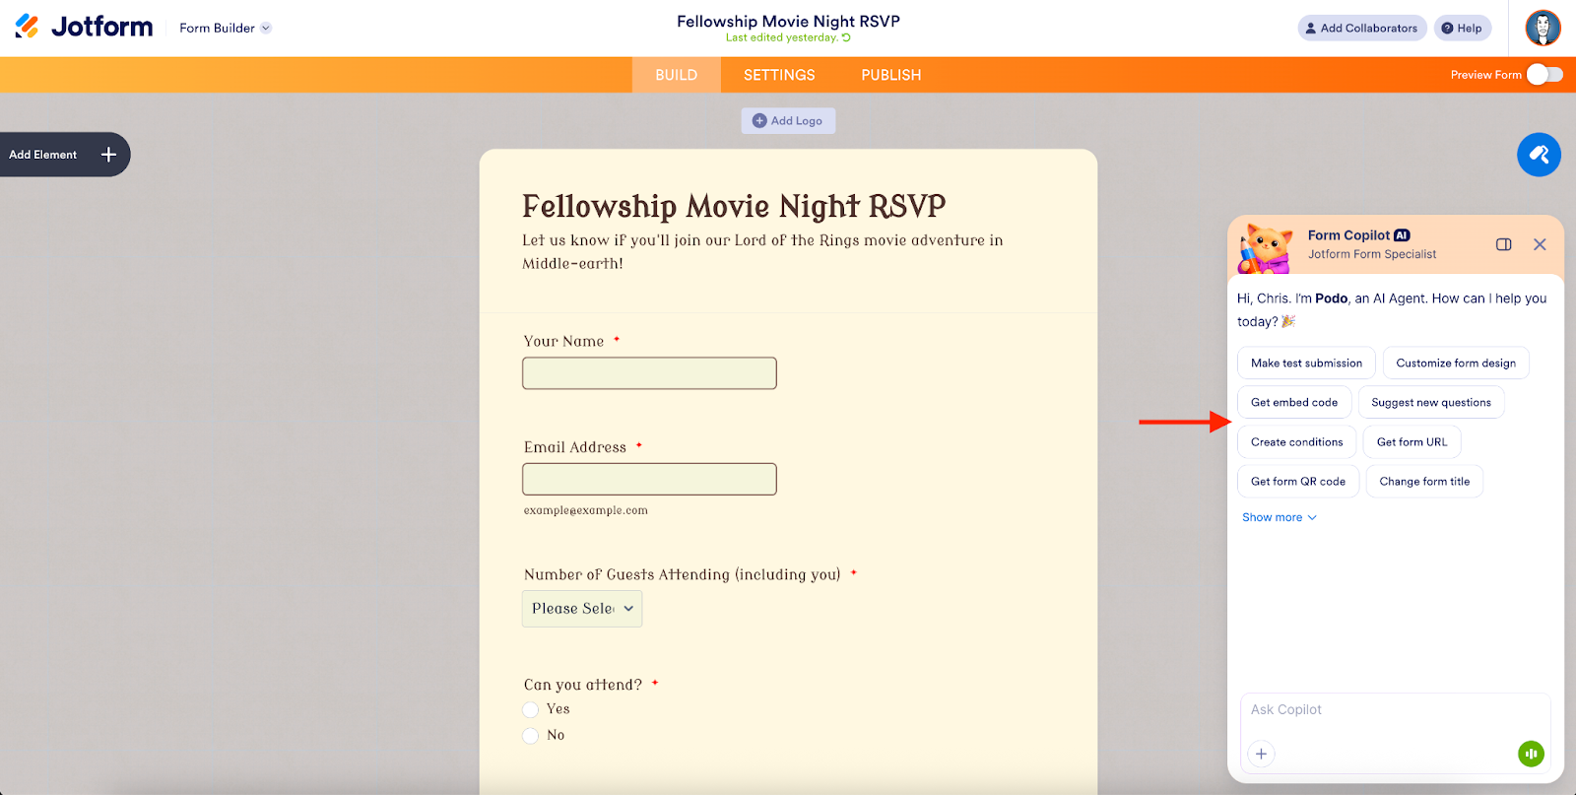Click the Make test submission button
The height and width of the screenshot is (795, 1576).
tap(1305, 363)
